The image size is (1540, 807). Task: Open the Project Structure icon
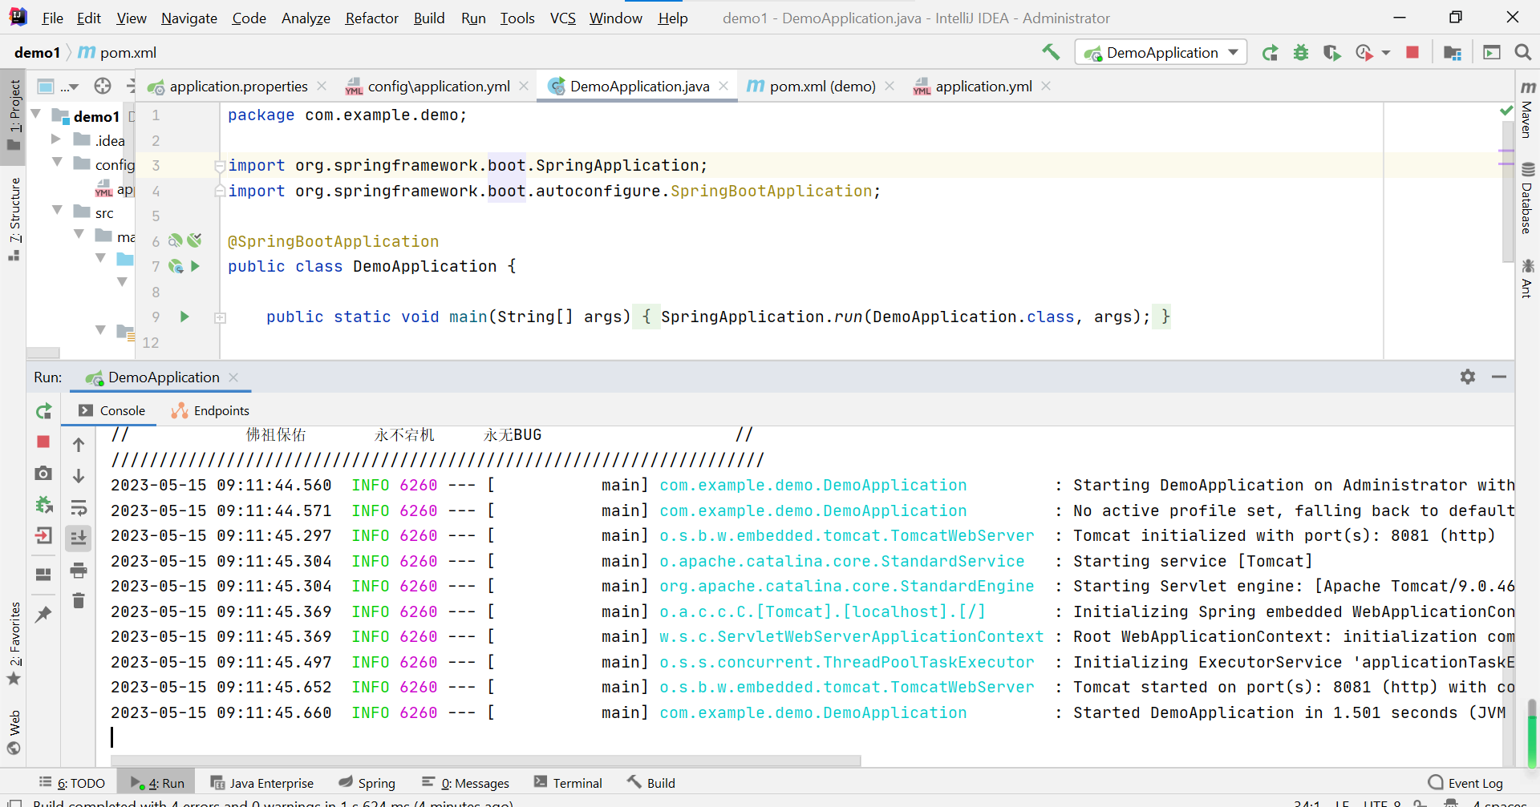tap(1452, 53)
